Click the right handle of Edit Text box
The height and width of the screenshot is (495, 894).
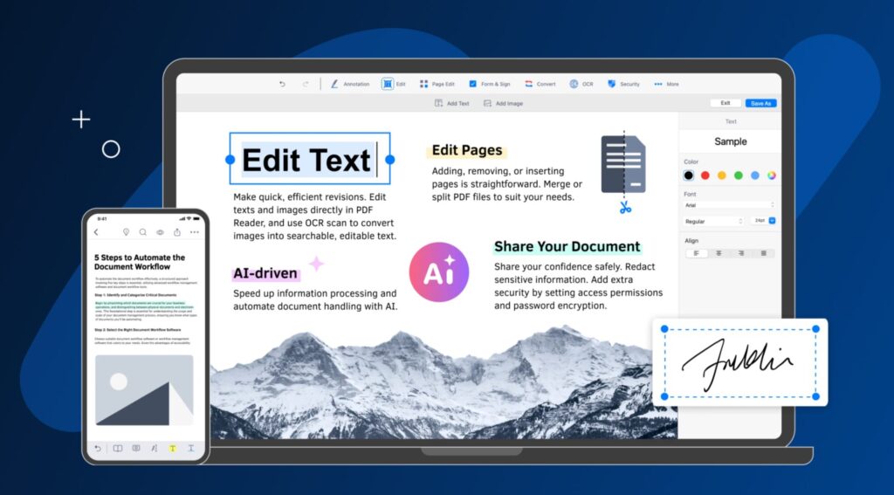[390, 160]
